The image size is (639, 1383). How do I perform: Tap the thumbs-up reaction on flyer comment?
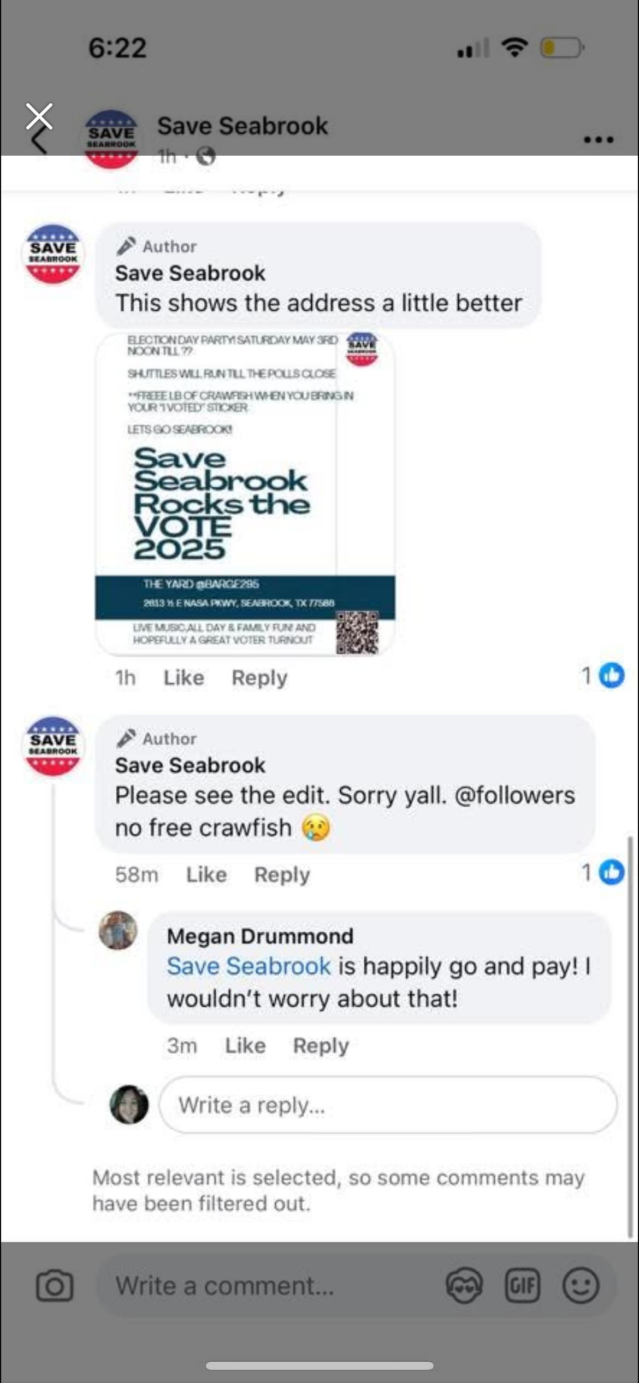pyautogui.click(x=612, y=676)
